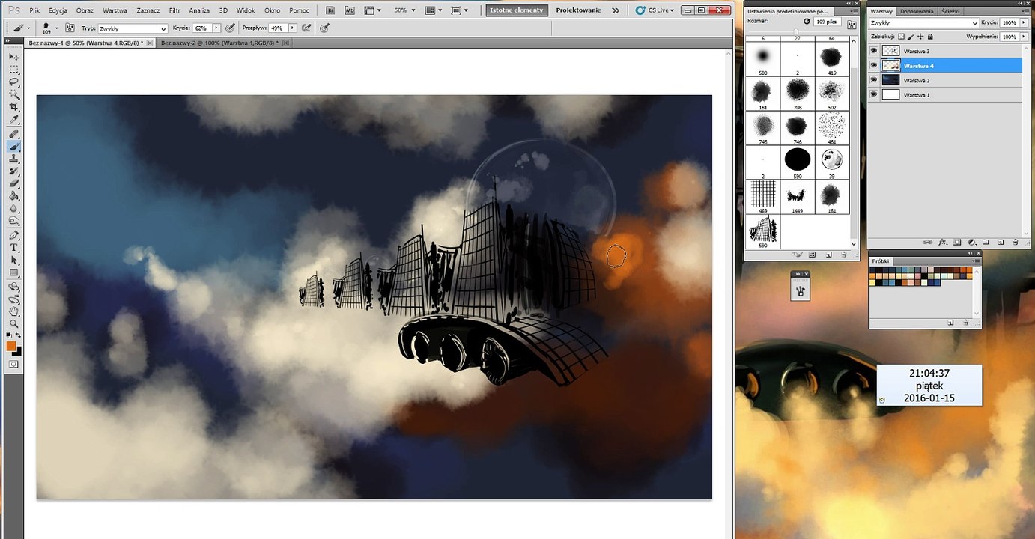Select the Path Selection tool
Viewport: 1035px width, 539px height.
coord(13,261)
